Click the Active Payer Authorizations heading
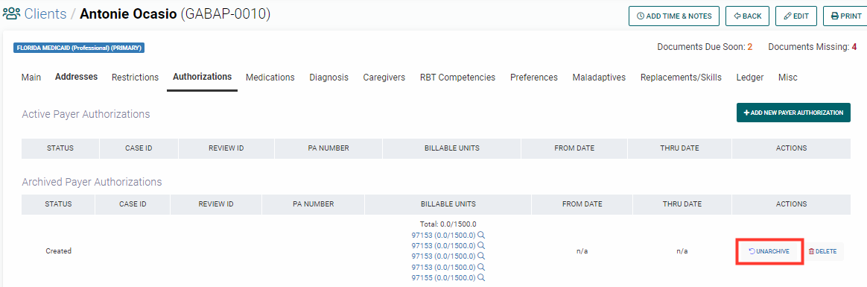 pyautogui.click(x=86, y=115)
